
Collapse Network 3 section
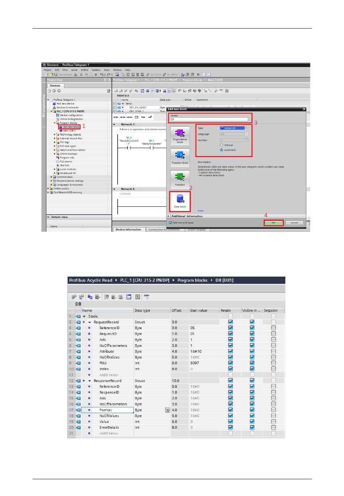pos(114,124)
